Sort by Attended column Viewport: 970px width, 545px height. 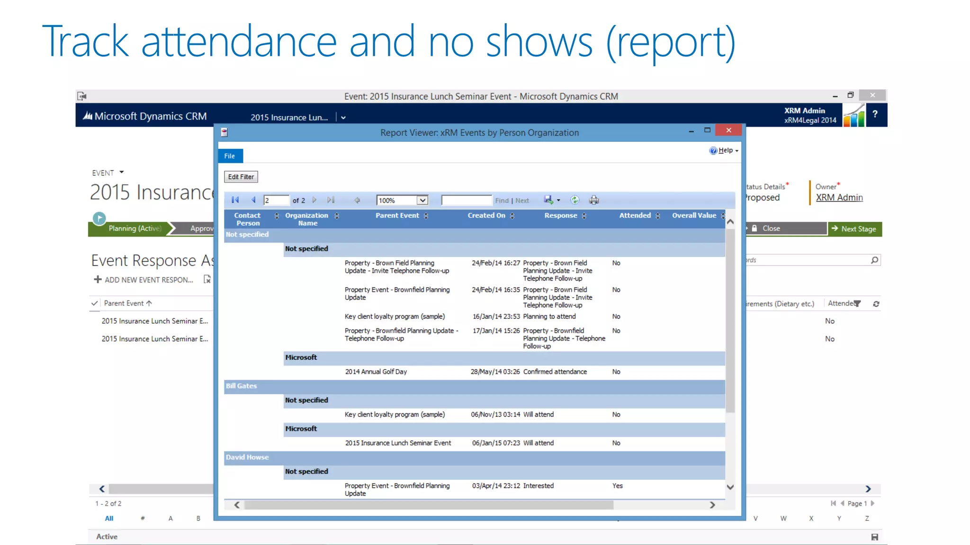point(657,216)
